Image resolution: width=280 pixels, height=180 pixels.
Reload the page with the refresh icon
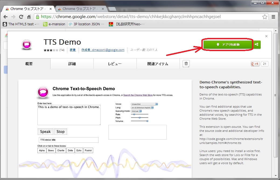[x=21, y=17]
